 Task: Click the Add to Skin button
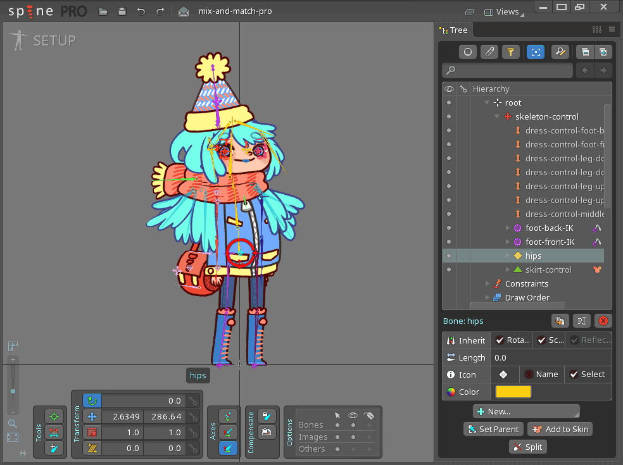click(560, 429)
